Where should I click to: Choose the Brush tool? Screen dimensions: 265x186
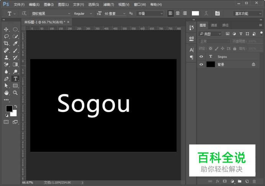15,50
